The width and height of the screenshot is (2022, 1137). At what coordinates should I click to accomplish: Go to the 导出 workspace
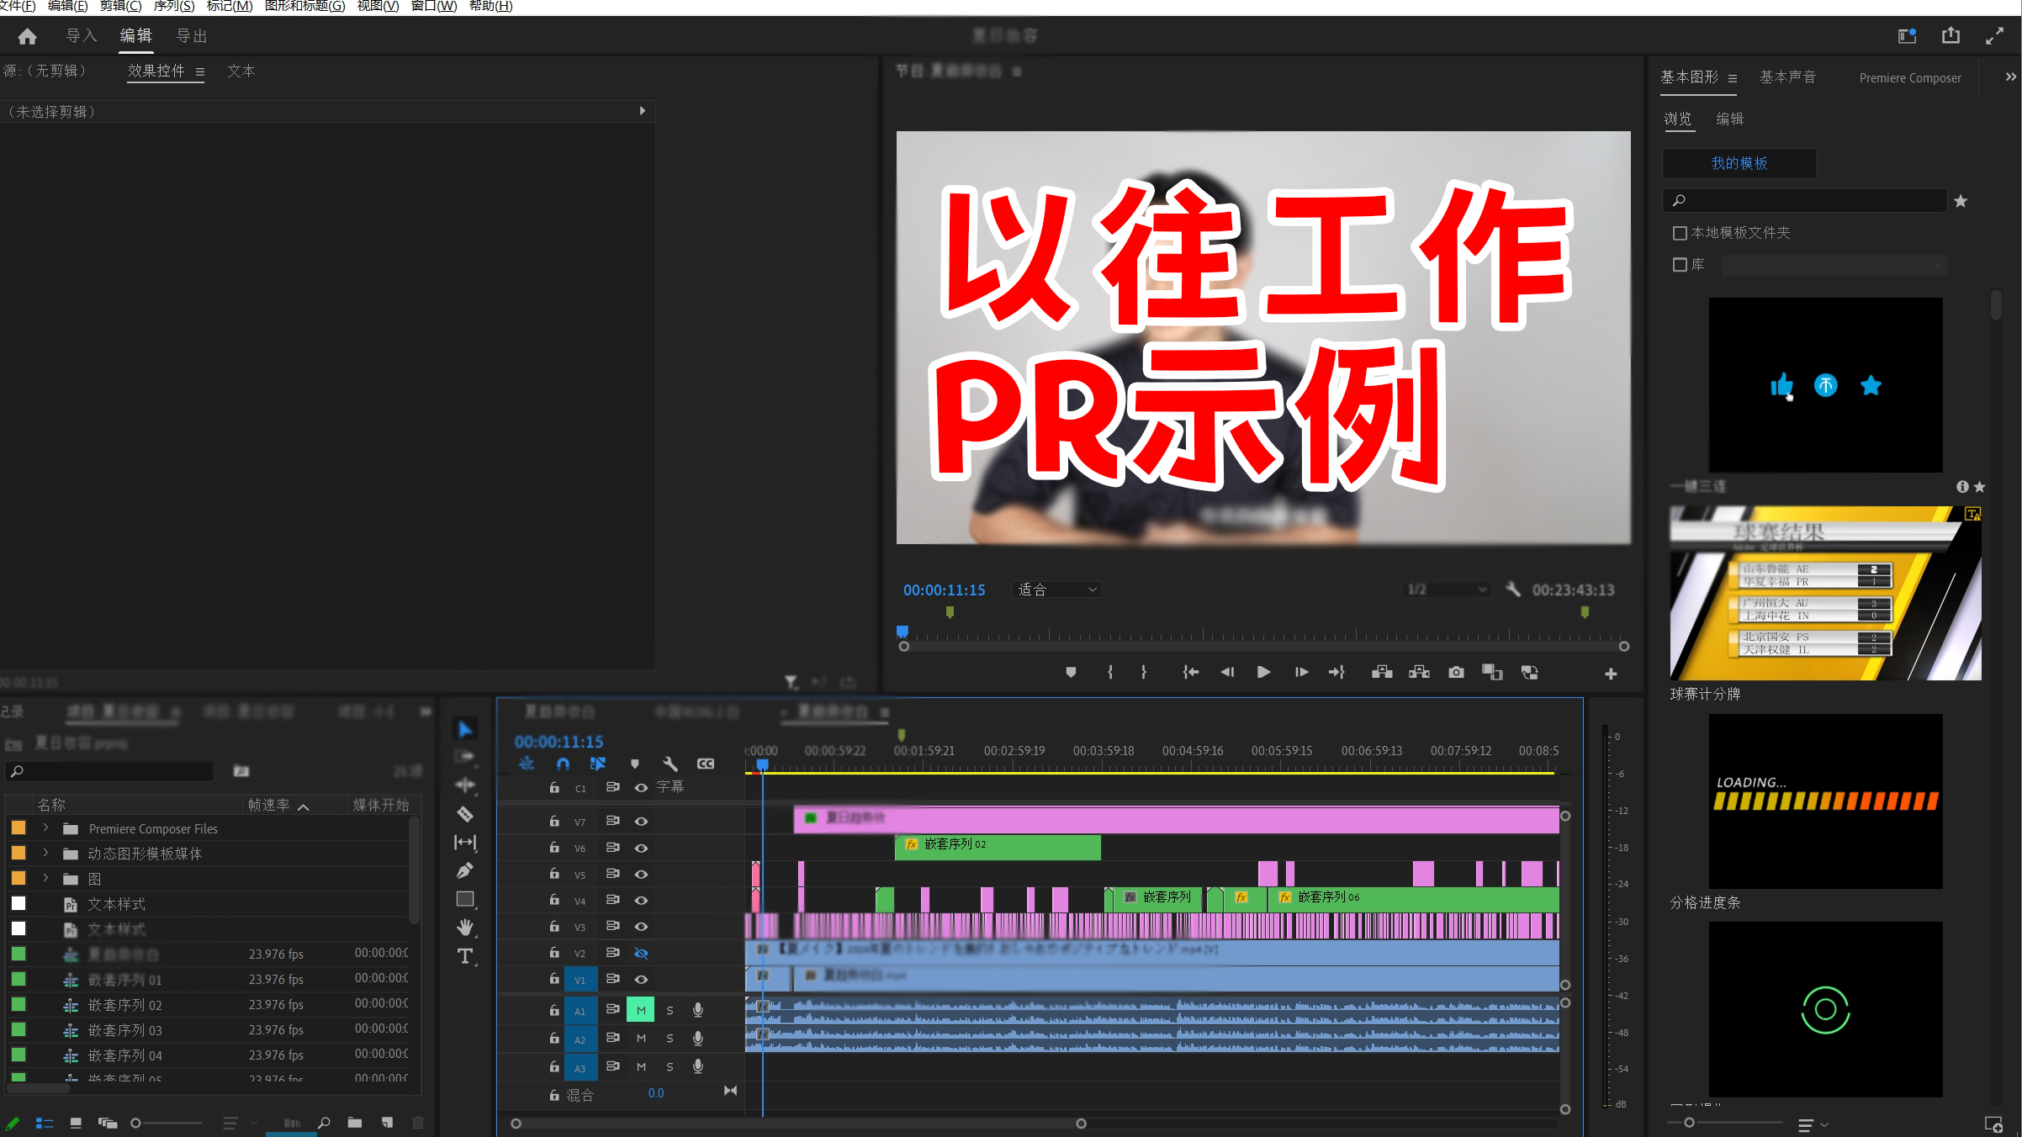(x=191, y=36)
